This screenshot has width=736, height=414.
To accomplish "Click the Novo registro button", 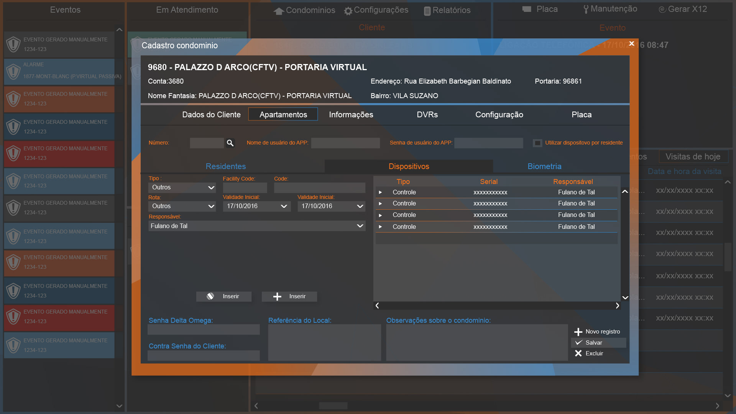I will [x=598, y=332].
